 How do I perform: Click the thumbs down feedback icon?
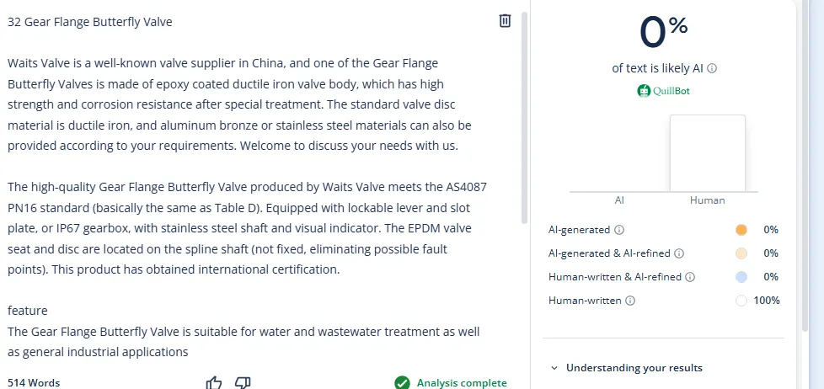click(x=243, y=382)
